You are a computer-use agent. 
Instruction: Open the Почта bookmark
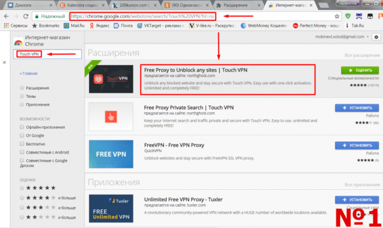(x=123, y=25)
